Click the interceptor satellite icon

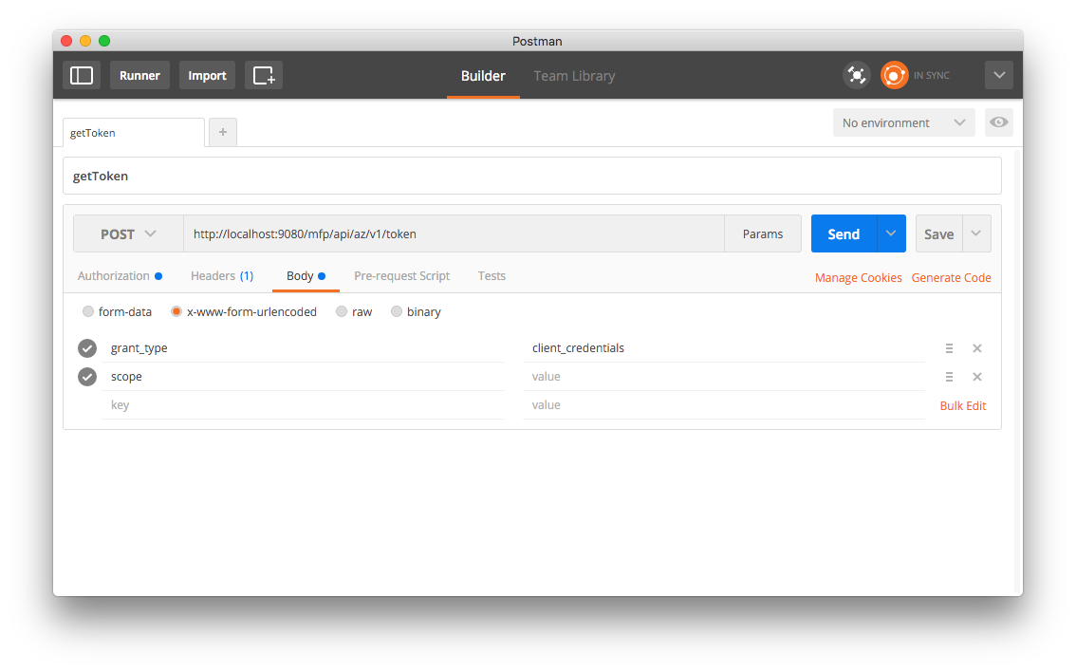click(856, 76)
